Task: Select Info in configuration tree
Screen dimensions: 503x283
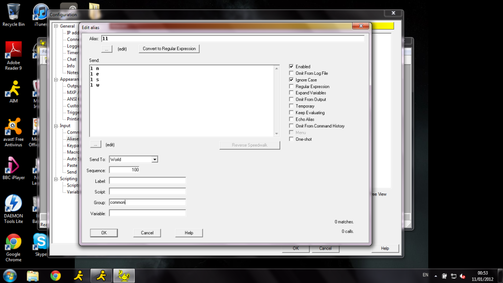Action: tap(71, 66)
